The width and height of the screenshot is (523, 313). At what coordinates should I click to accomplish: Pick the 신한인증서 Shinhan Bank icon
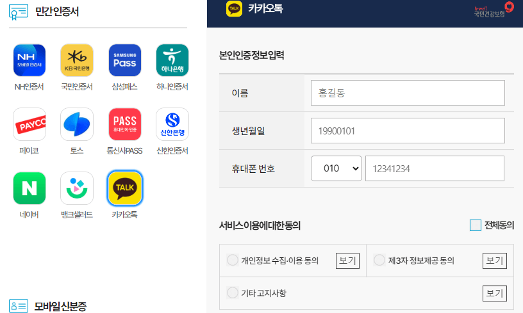tap(172, 124)
